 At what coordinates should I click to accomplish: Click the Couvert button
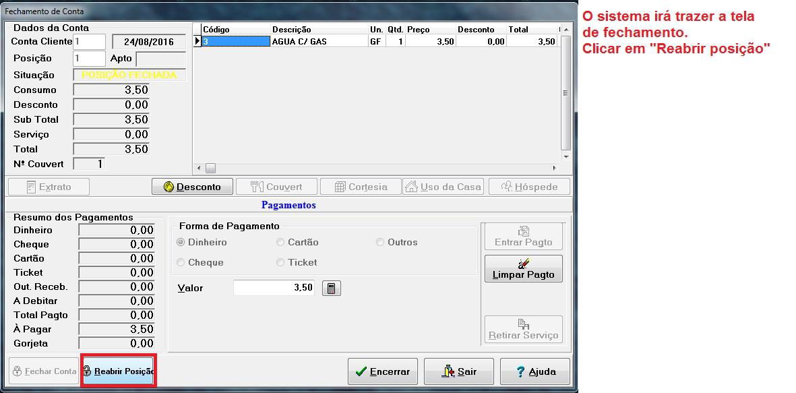point(276,187)
